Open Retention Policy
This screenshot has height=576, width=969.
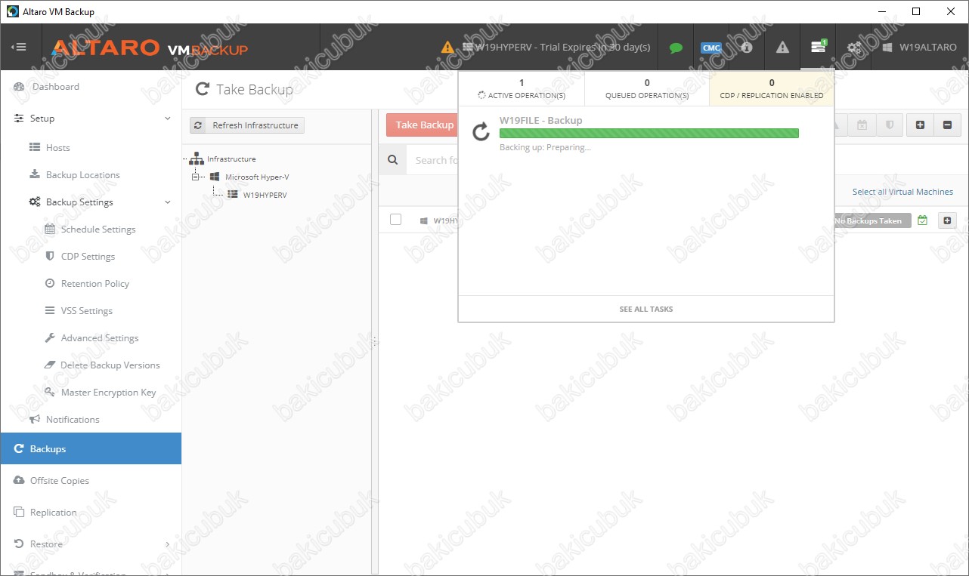[x=95, y=284]
